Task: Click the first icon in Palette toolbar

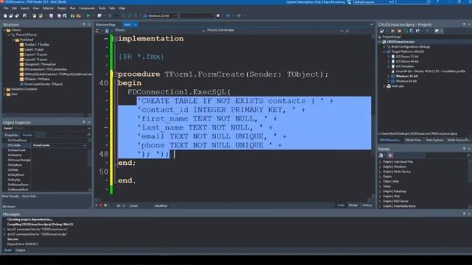Action: click(x=381, y=155)
